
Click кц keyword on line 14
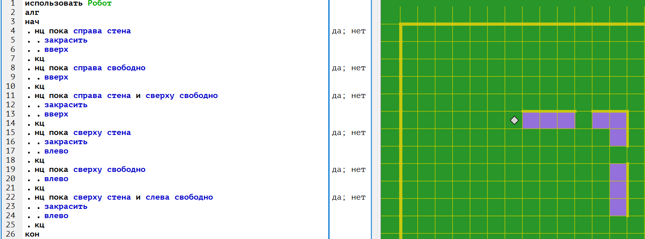[x=39, y=123]
